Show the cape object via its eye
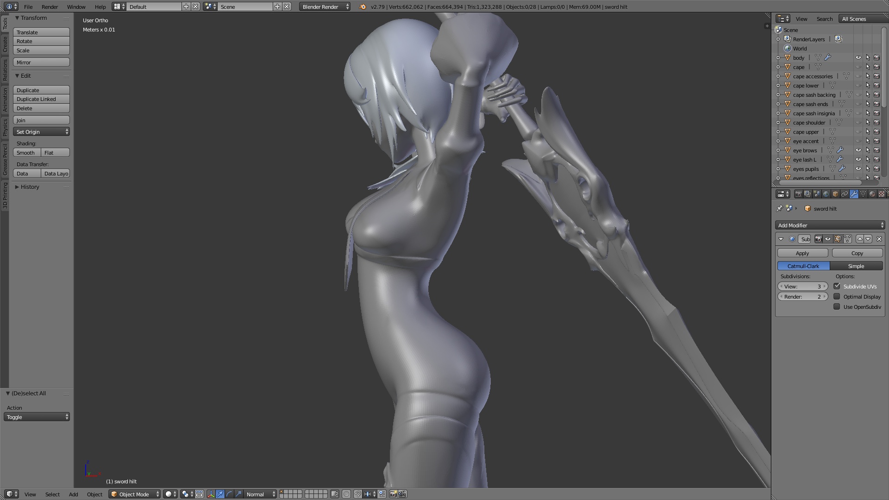This screenshot has height=500, width=889. pos(858,67)
